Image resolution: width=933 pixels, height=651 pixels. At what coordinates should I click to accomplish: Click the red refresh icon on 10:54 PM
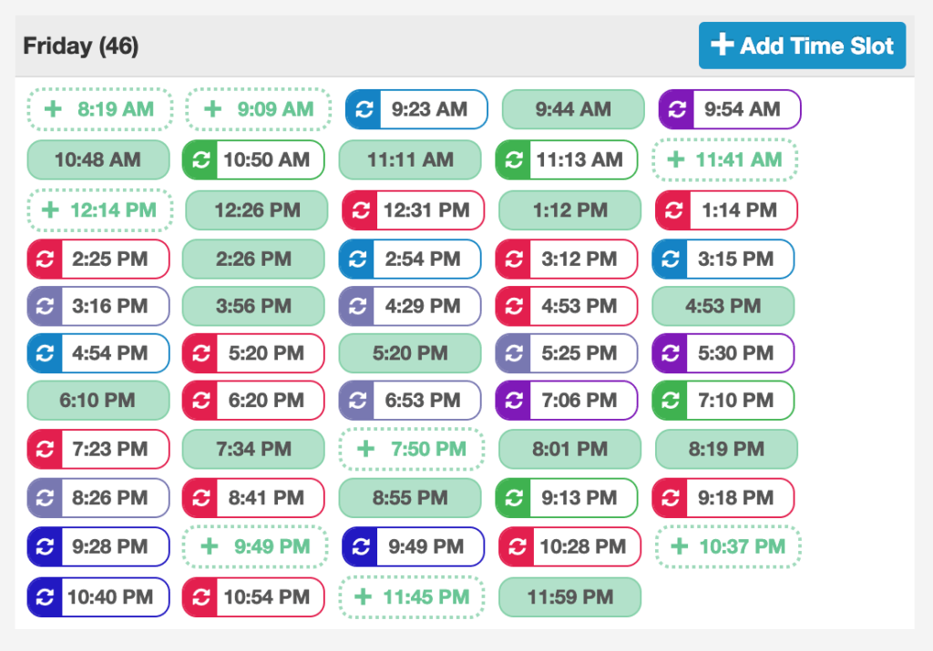point(200,597)
